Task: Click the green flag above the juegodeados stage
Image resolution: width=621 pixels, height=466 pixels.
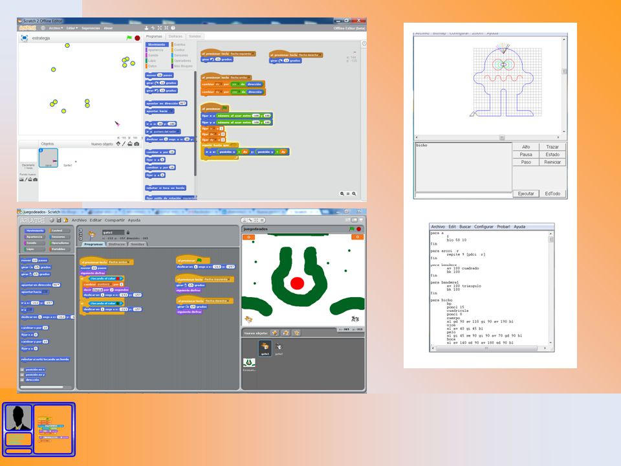Action: pyautogui.click(x=352, y=229)
